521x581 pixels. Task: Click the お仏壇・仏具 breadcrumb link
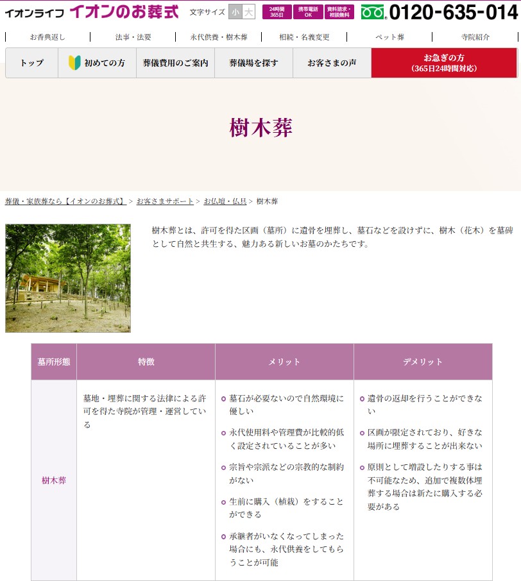click(225, 201)
